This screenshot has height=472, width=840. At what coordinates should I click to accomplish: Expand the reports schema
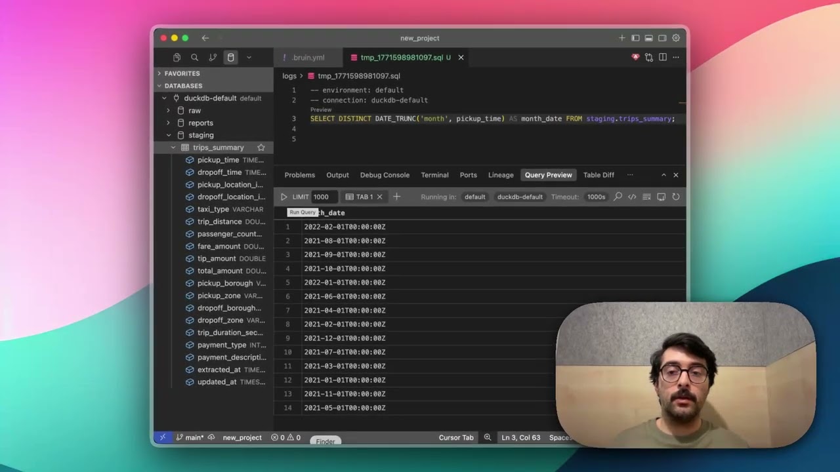[x=169, y=123]
